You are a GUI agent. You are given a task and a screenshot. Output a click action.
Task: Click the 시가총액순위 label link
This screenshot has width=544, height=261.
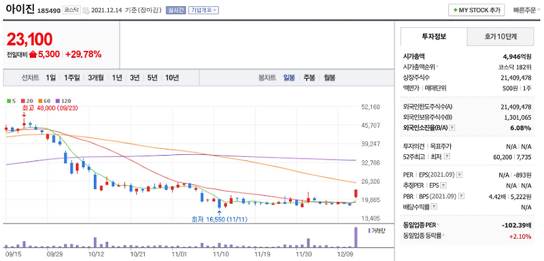click(x=419, y=66)
